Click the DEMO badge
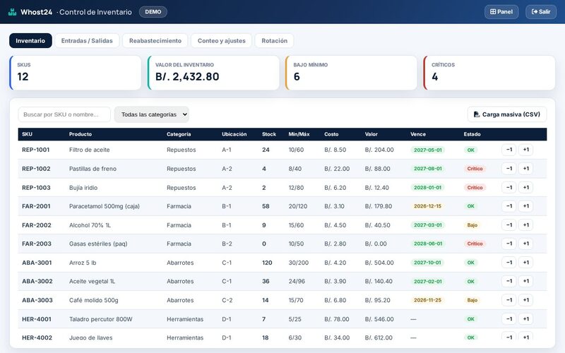 pos(153,12)
